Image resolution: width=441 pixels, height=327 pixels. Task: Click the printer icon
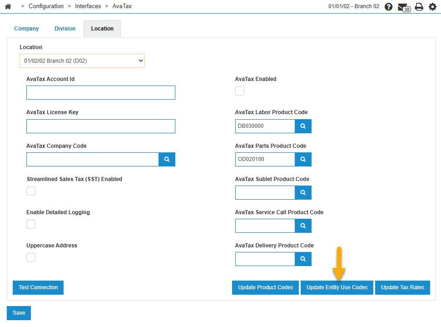pyautogui.click(x=419, y=6)
